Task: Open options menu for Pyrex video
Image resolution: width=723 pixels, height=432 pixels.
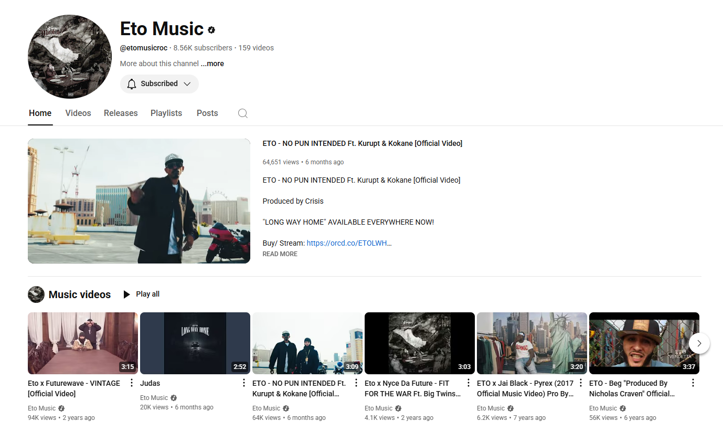Action: [581, 383]
